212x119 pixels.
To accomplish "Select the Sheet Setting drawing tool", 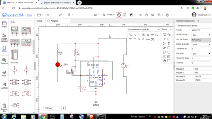I will pyautogui.click(x=164, y=35).
